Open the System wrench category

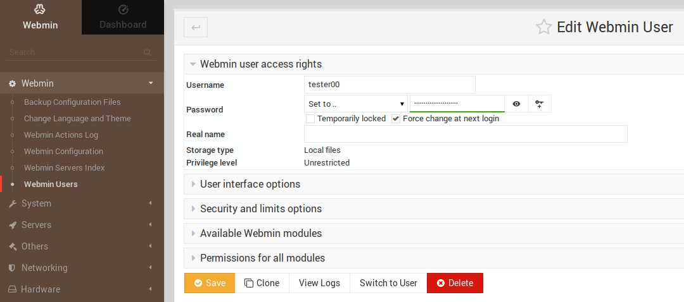[36, 203]
